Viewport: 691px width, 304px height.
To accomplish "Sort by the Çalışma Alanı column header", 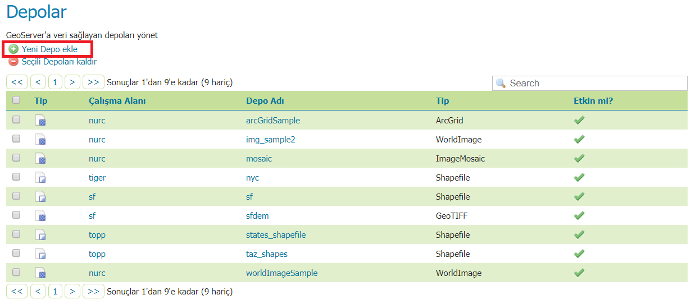I will [117, 101].
